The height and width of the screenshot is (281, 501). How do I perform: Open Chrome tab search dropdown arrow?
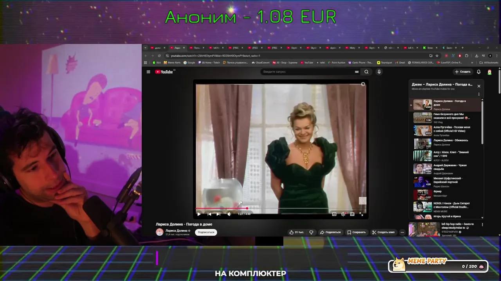click(146, 48)
